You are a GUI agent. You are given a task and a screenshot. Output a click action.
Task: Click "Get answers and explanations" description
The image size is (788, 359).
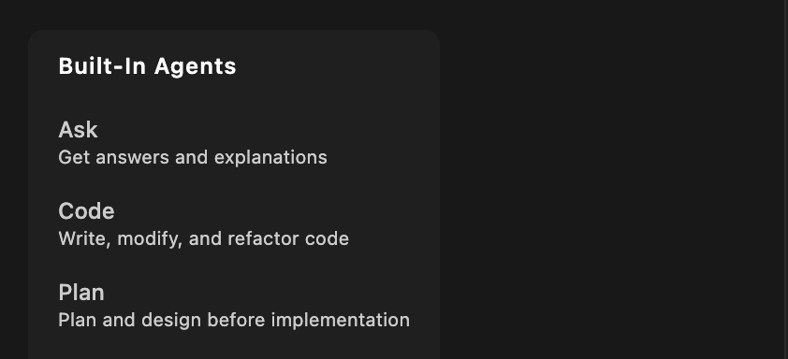(x=193, y=158)
